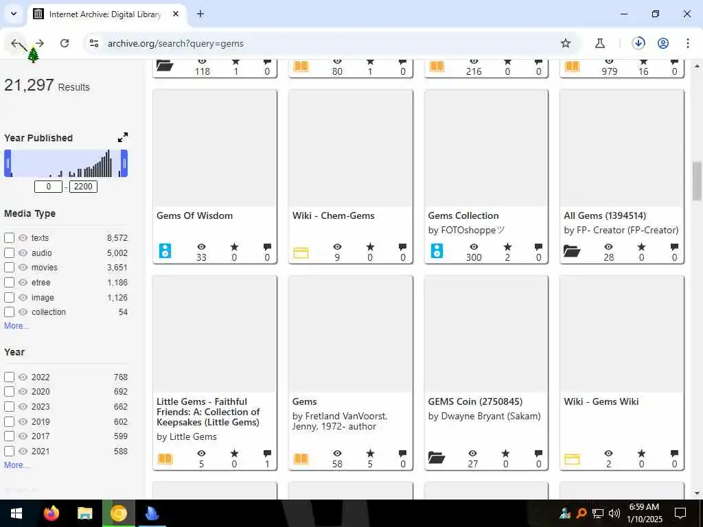Open Chrome three-dot menu

(687, 43)
